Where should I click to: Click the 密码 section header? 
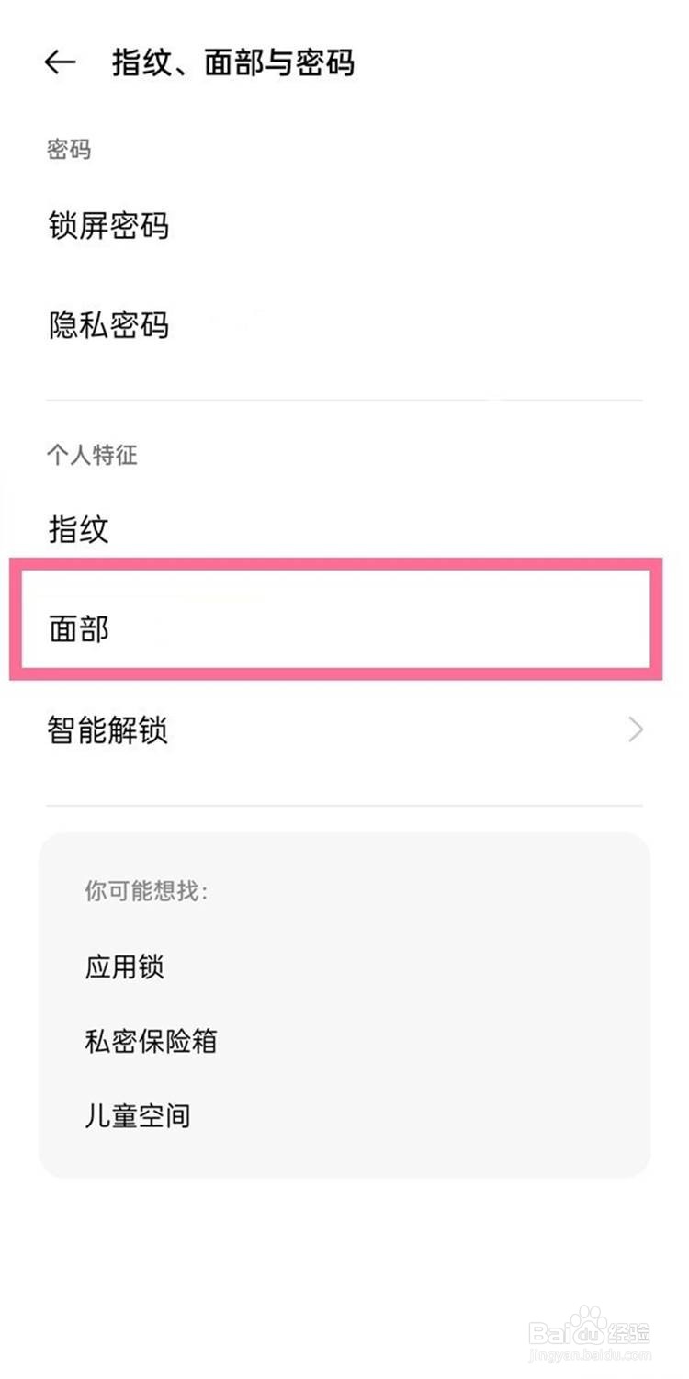(69, 149)
